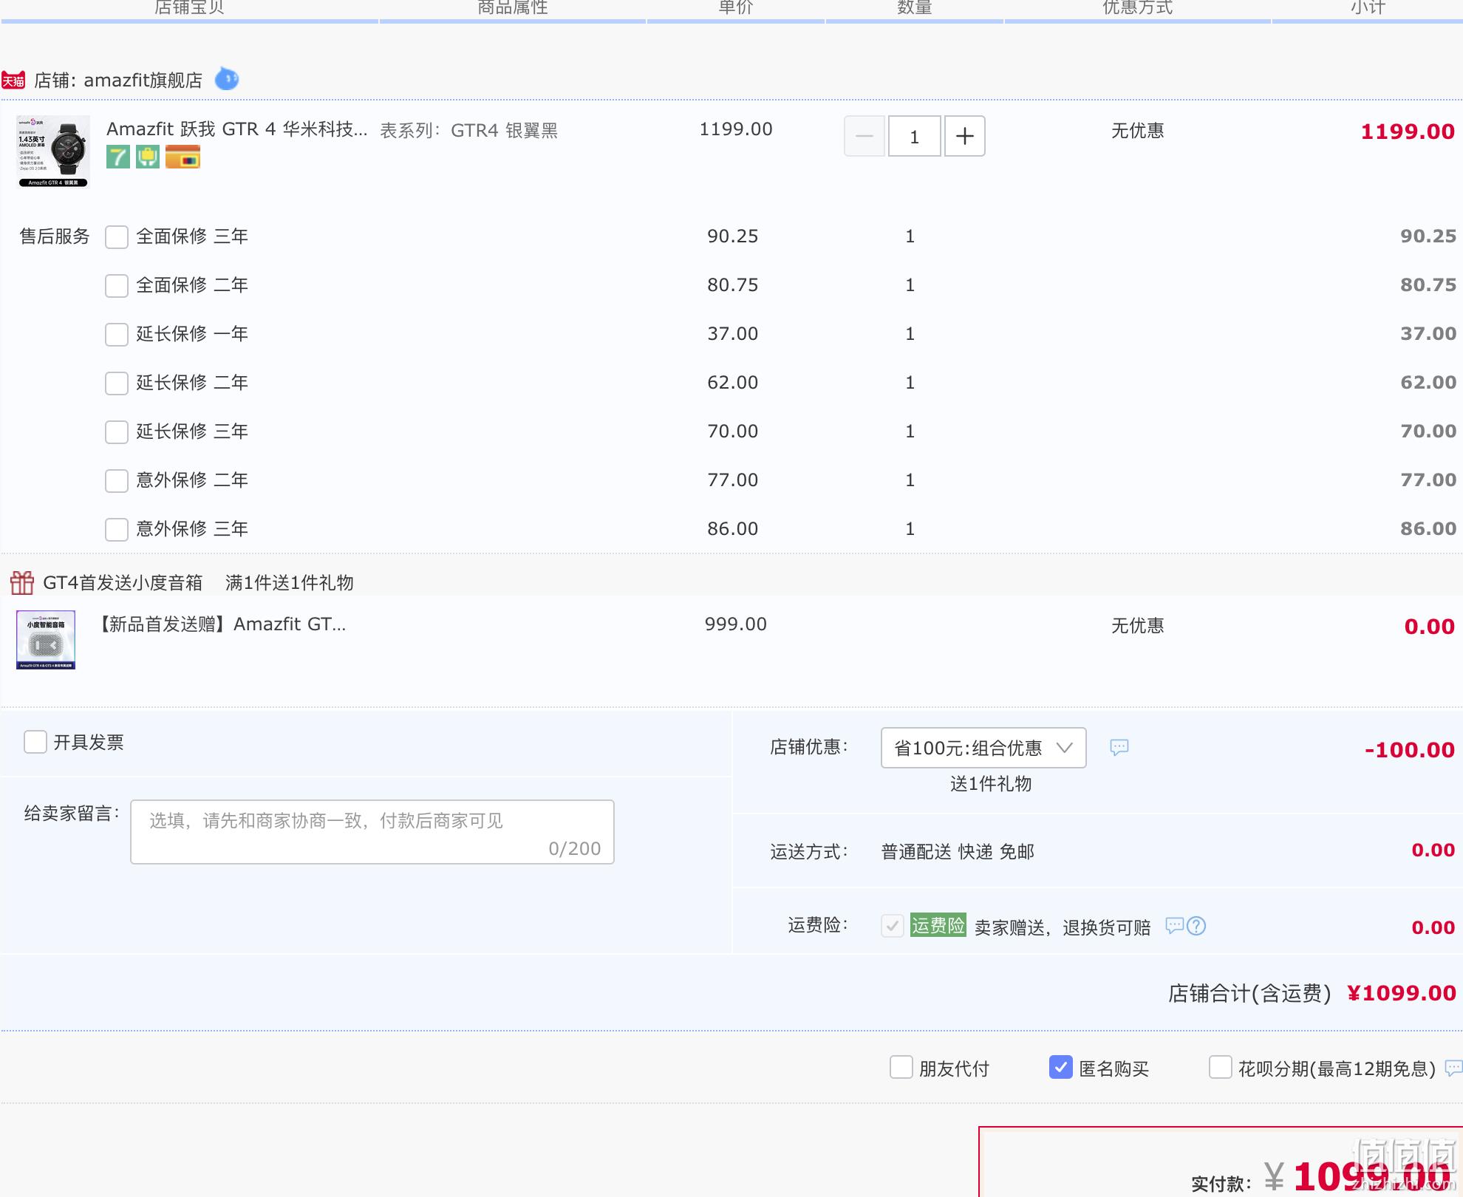1463x1197 pixels.
Task: Check 全面保修 三年 service option
Action: click(x=117, y=237)
